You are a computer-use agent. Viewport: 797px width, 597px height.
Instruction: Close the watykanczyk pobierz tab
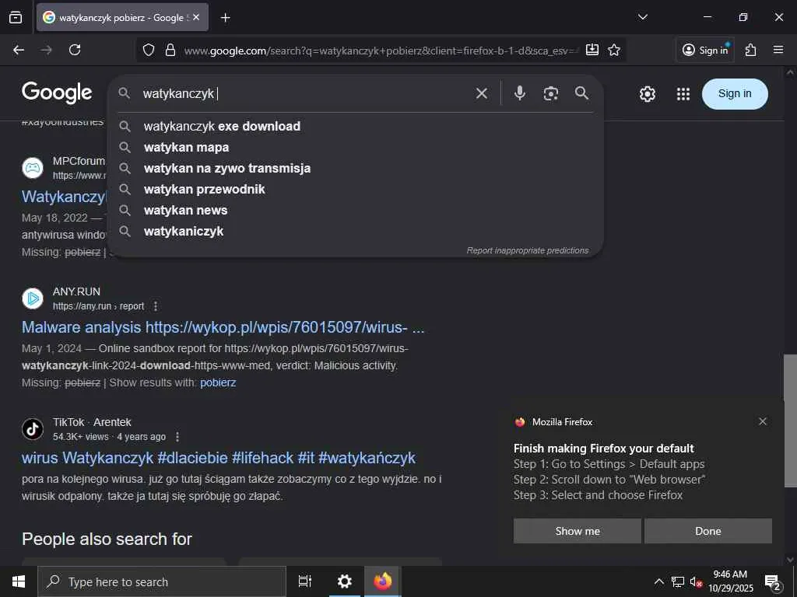click(196, 17)
